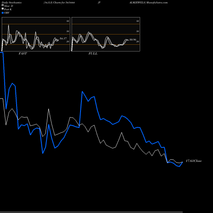213x213 pixels.
Task: Click the 20 axis label in the FULL chart
Action: click(x=138, y=41)
